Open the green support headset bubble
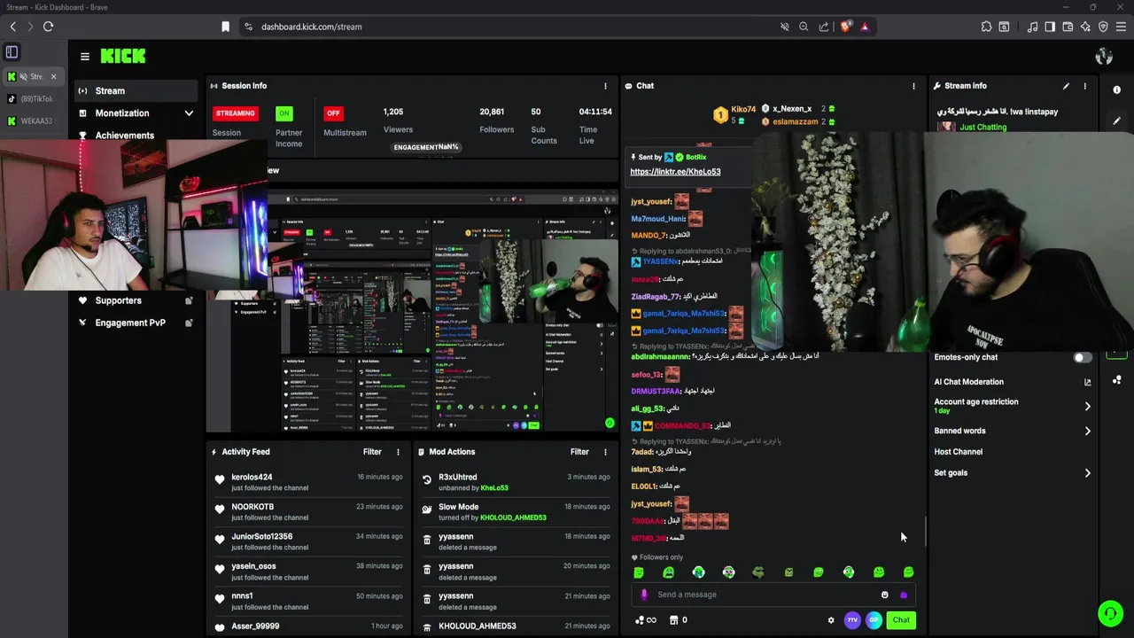1134x638 pixels. click(1110, 613)
